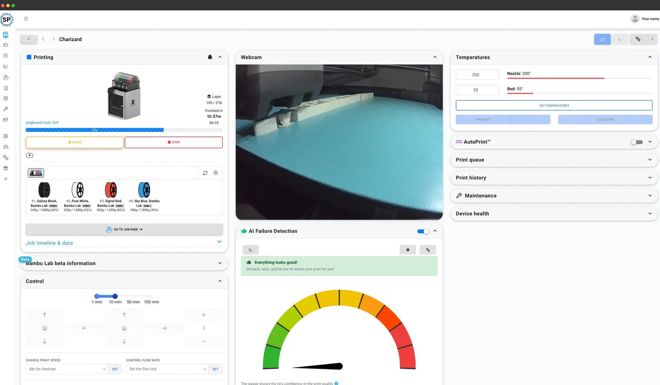Open the users icon in sidebar
Viewport: 660px width, 385px height.
(5, 147)
